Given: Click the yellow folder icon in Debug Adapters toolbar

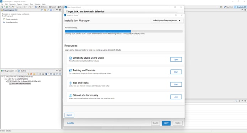Looking at the screenshot, I should click(34, 74).
